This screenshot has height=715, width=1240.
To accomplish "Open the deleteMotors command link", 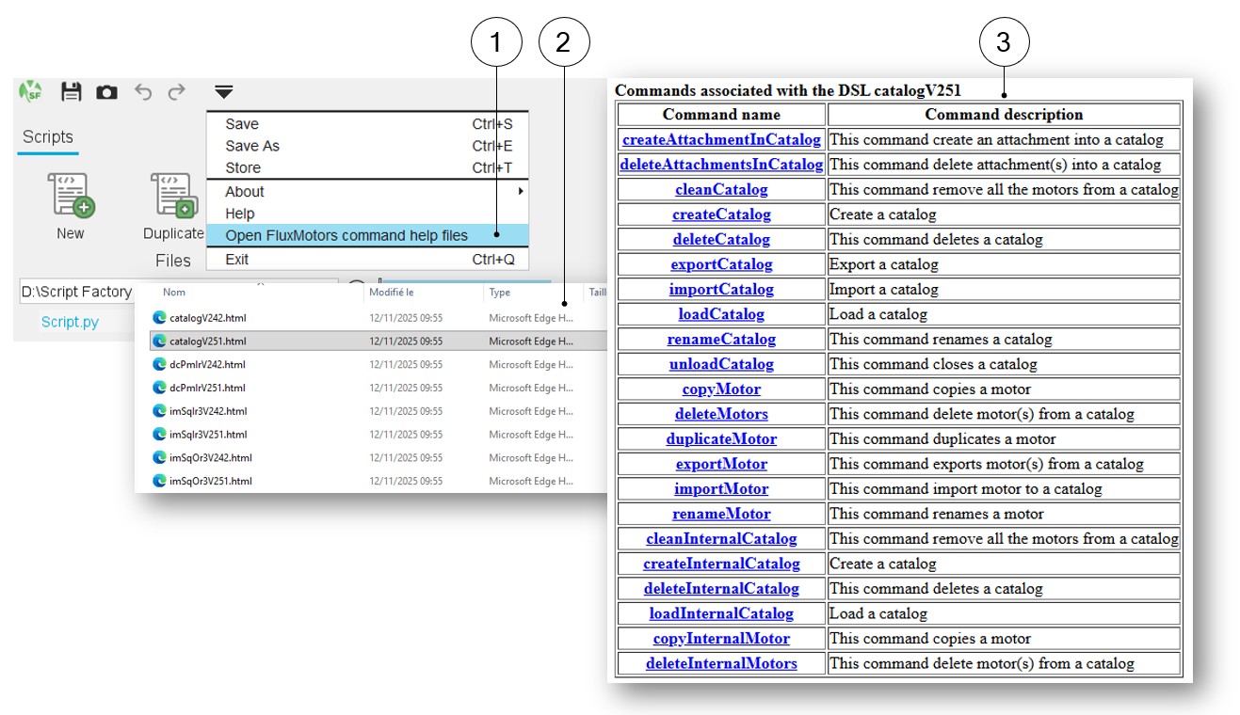I will (x=721, y=414).
